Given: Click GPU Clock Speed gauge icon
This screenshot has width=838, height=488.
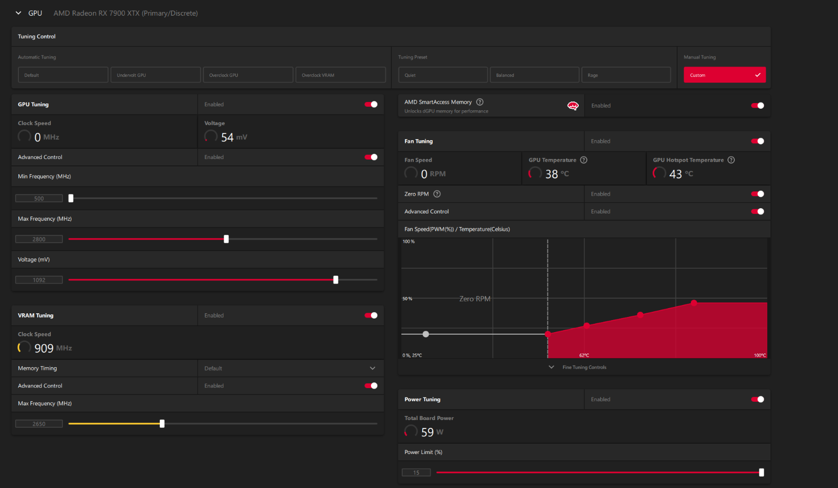Looking at the screenshot, I should pos(24,137).
